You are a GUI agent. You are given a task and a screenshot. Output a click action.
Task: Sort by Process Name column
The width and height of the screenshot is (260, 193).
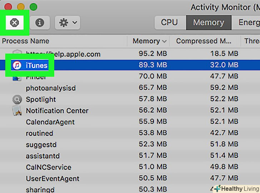click(x=26, y=41)
